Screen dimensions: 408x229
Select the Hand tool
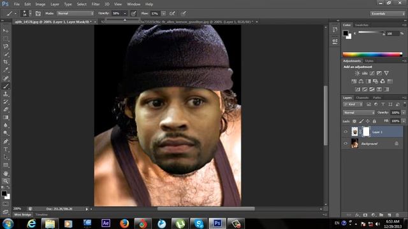[6, 174]
